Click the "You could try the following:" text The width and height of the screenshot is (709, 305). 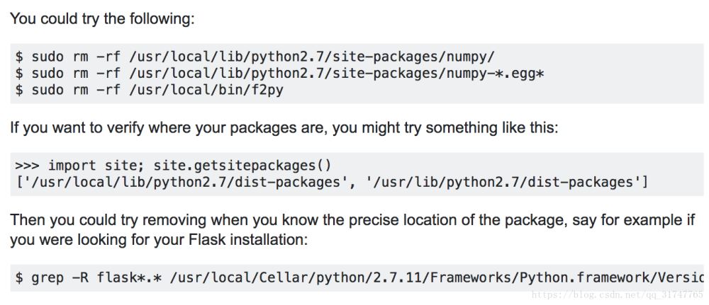pos(101,18)
